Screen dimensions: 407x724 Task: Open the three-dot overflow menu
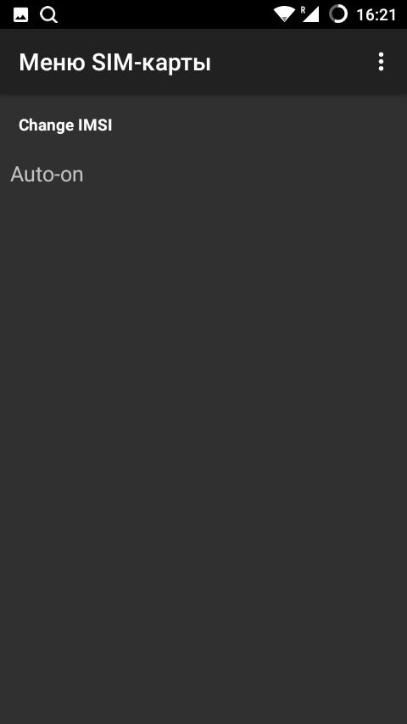(x=381, y=61)
